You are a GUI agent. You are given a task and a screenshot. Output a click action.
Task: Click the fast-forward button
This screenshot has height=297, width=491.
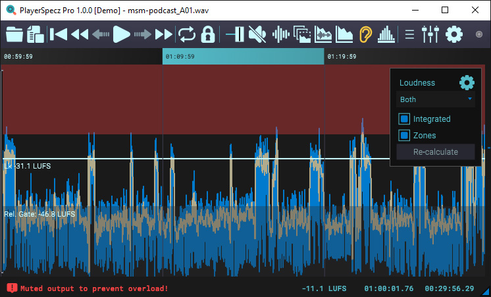[x=164, y=34]
